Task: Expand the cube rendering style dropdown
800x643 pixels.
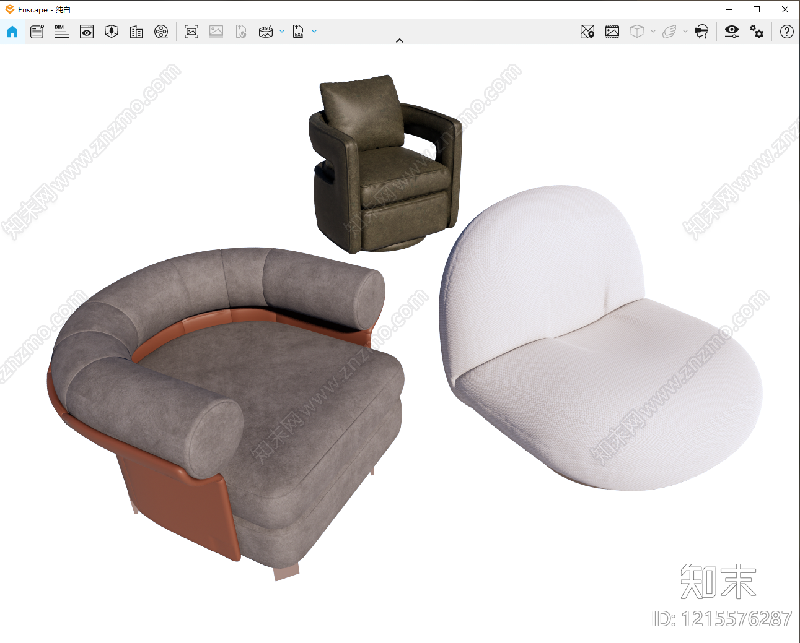Action: 653,32
